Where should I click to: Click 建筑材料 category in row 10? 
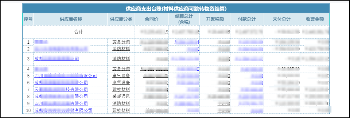pos(121,110)
